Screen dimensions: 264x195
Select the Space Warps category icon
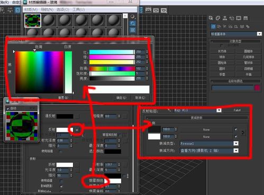pos(242,26)
